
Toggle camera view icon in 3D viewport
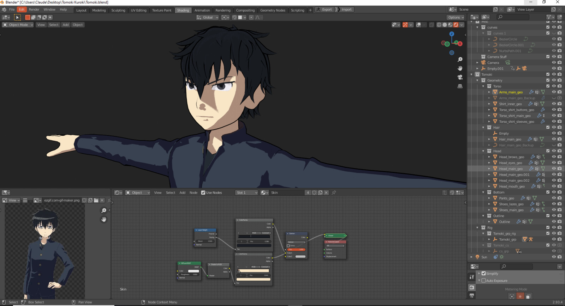coord(460,77)
